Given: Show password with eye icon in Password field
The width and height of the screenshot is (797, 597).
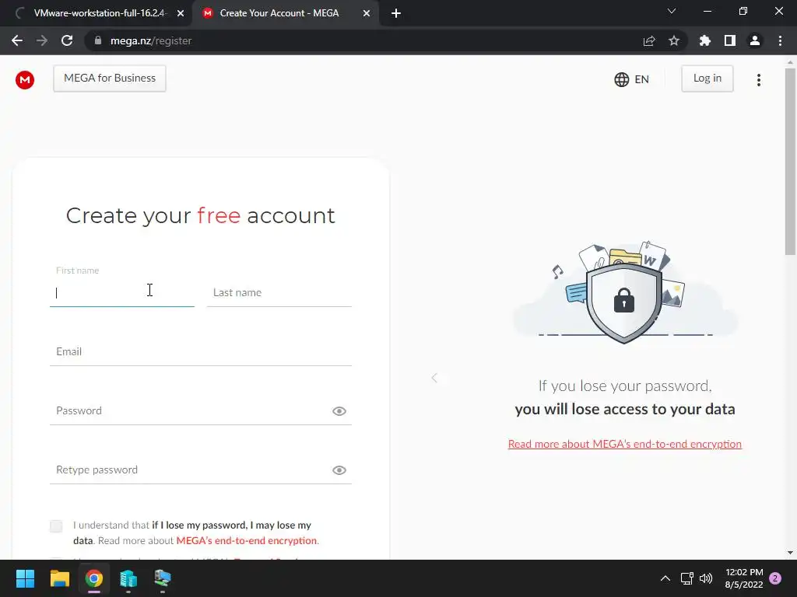Looking at the screenshot, I should [339, 411].
